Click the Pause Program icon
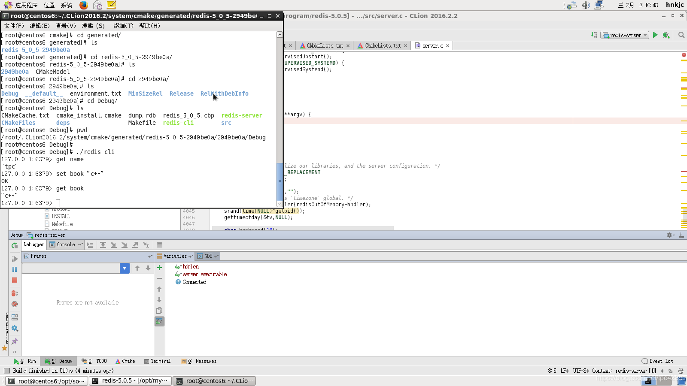The image size is (687, 386). pos(14,269)
